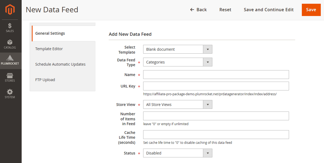Open the FTP Upload section
Screen dimensions: 324x163
click(x=45, y=79)
